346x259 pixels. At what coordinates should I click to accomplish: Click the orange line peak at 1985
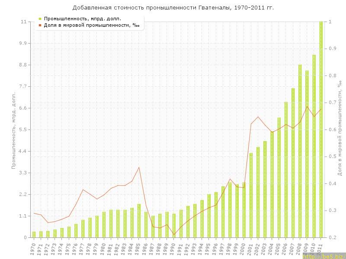139,167
